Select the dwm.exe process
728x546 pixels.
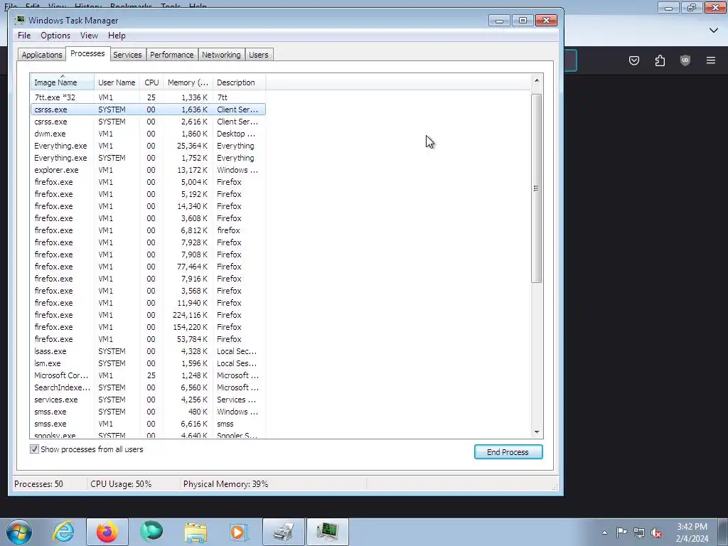[148, 133]
